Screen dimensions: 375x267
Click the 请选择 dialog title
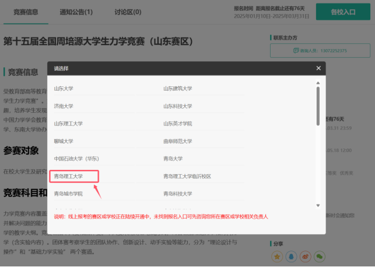tap(61, 68)
